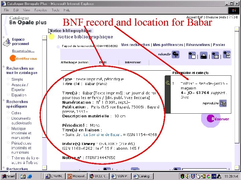This screenshot has height=180, width=241.
Task: Click the speaker volume tray icon
Action: [187, 176]
